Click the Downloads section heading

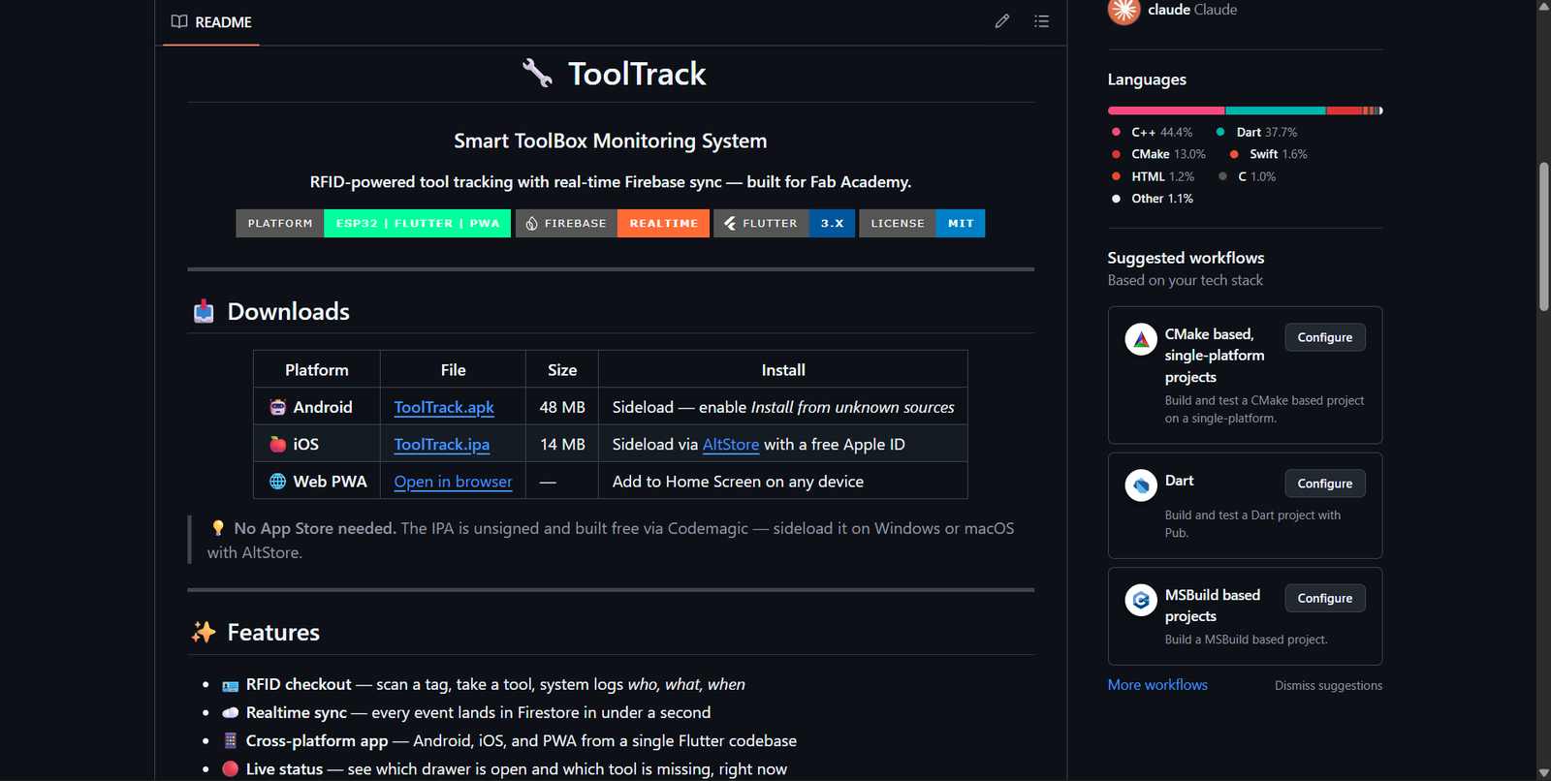[288, 311]
